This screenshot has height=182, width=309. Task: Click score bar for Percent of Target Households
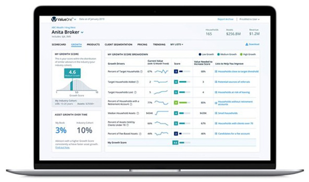pyautogui.click(x=185, y=72)
